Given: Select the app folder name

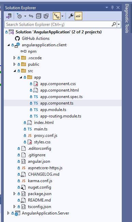Looking at the screenshot, I should point(38,77).
